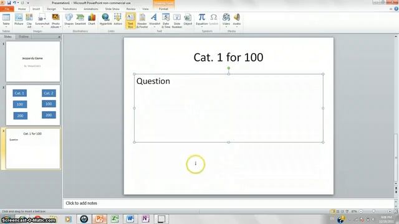The width and height of the screenshot is (399, 224).
Task: Click the zoom out minus button
Action: (x=361, y=212)
